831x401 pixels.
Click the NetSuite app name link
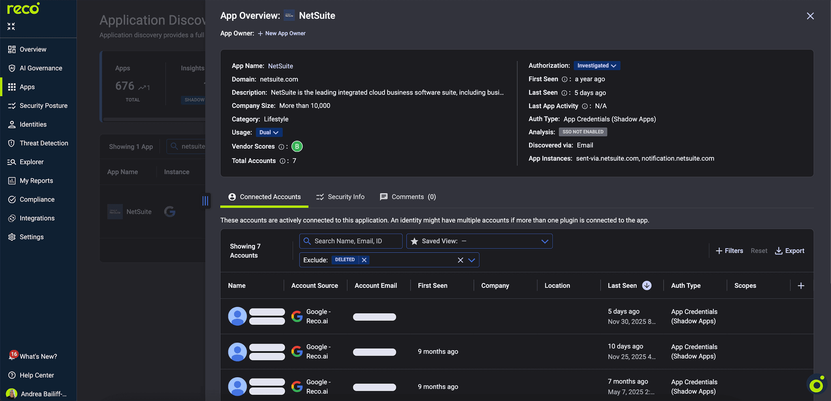280,66
